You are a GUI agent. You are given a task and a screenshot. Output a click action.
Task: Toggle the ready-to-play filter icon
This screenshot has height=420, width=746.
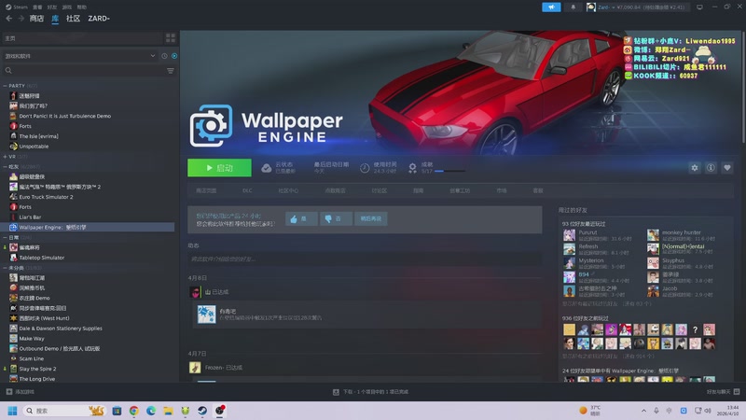(174, 56)
